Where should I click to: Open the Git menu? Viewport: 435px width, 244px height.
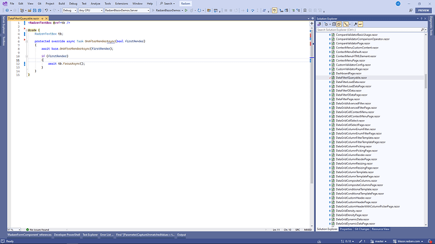pyautogui.click(x=39, y=4)
